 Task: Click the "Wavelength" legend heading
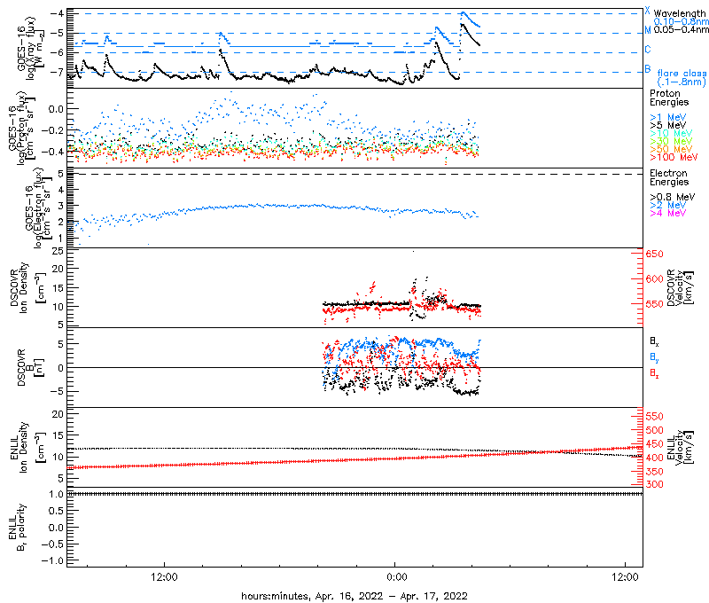pyautogui.click(x=680, y=13)
